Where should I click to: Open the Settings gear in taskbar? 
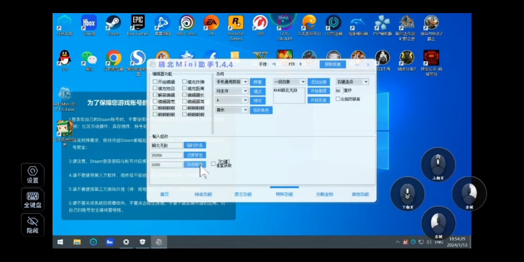point(126,242)
